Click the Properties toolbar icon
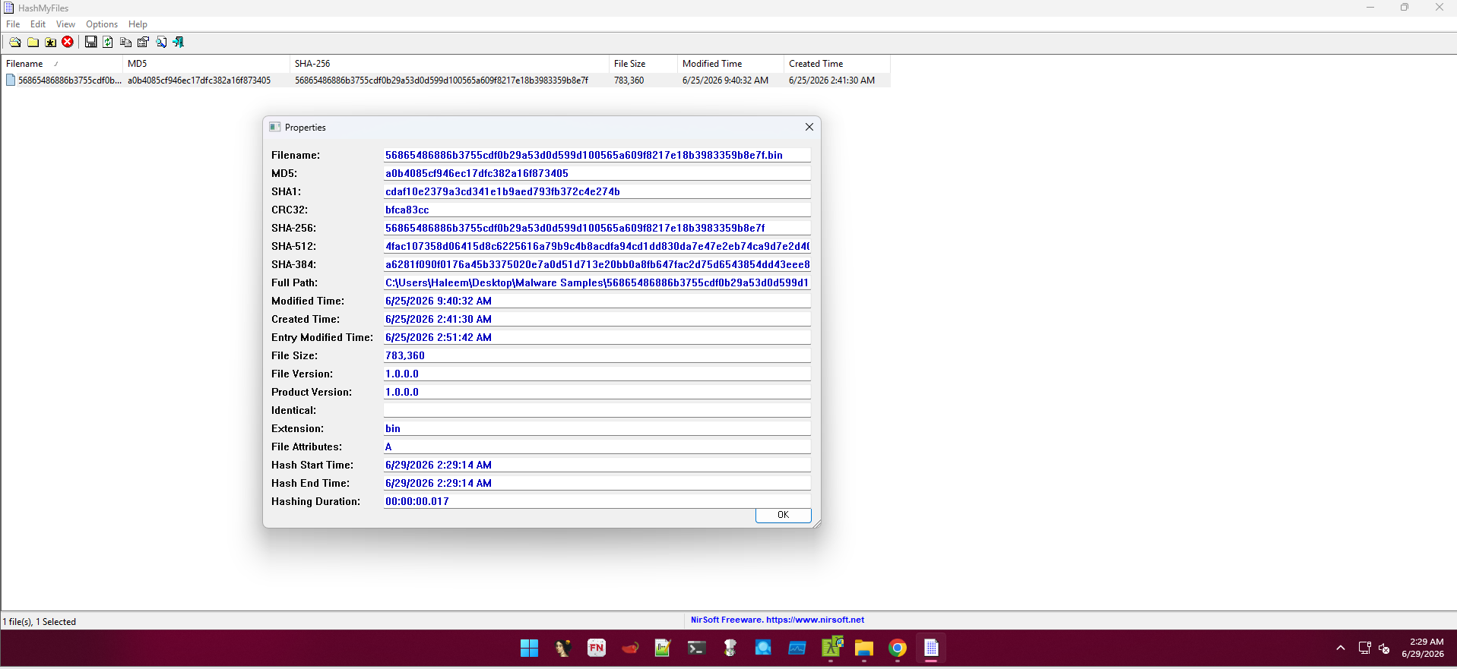The width and height of the screenshot is (1457, 669). pos(143,42)
